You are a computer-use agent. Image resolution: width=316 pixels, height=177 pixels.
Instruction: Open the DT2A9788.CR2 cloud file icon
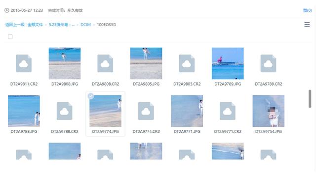(x=65, y=111)
